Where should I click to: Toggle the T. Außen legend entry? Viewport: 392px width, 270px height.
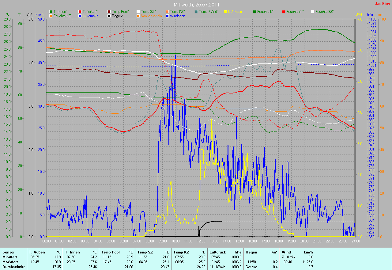coord(90,12)
